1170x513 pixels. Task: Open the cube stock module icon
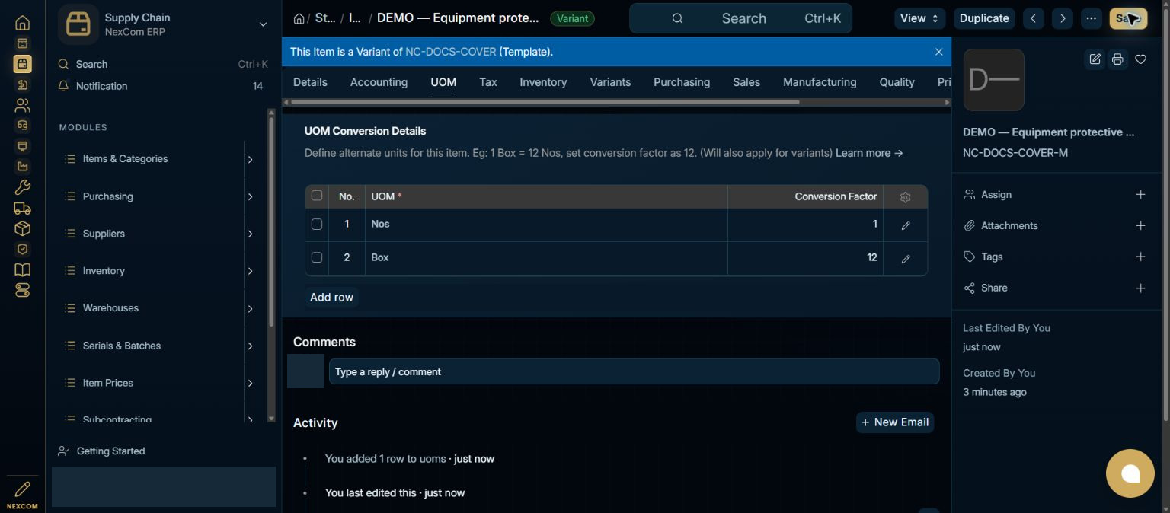[x=22, y=228]
